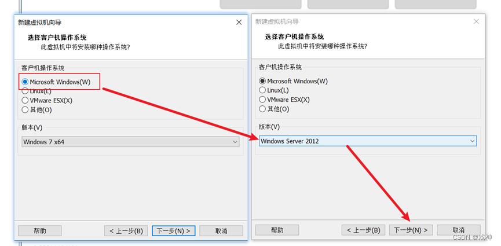Viewport: 501px width, 246px height.
Task: Close the left 新建虚拟机向导 window
Action: [x=239, y=23]
